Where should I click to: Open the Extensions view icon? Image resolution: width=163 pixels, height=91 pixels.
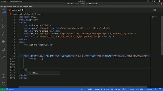pyautogui.click(x=4, y=49)
